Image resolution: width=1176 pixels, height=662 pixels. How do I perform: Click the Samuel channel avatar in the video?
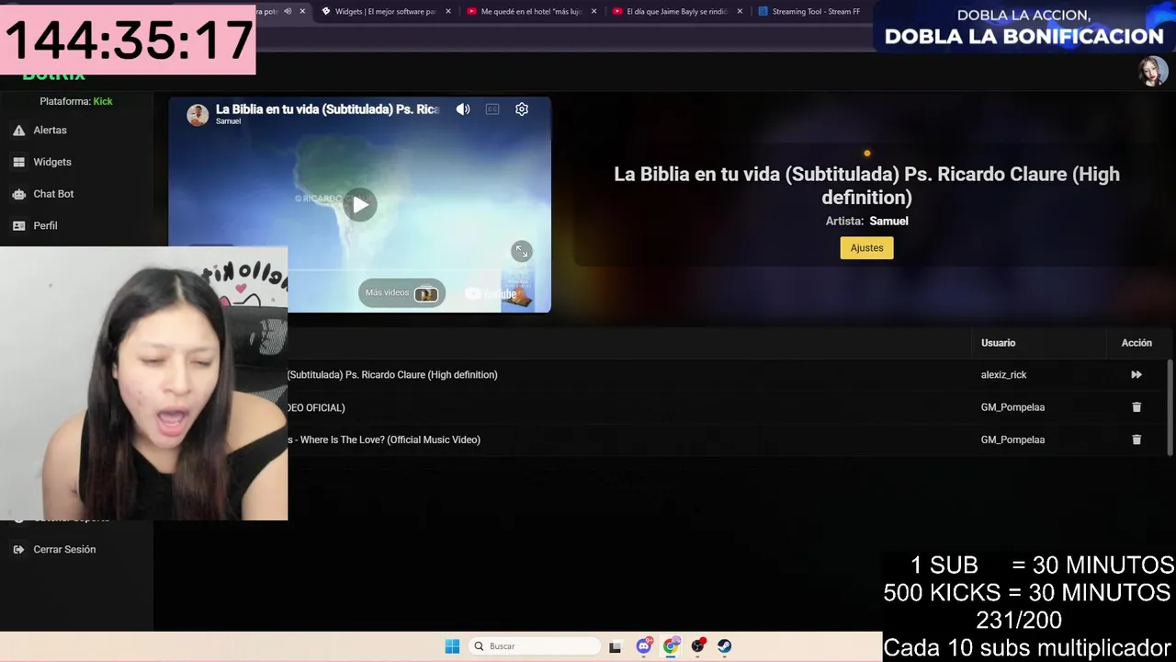198,115
